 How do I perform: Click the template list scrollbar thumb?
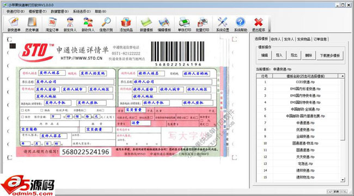click(x=343, y=109)
